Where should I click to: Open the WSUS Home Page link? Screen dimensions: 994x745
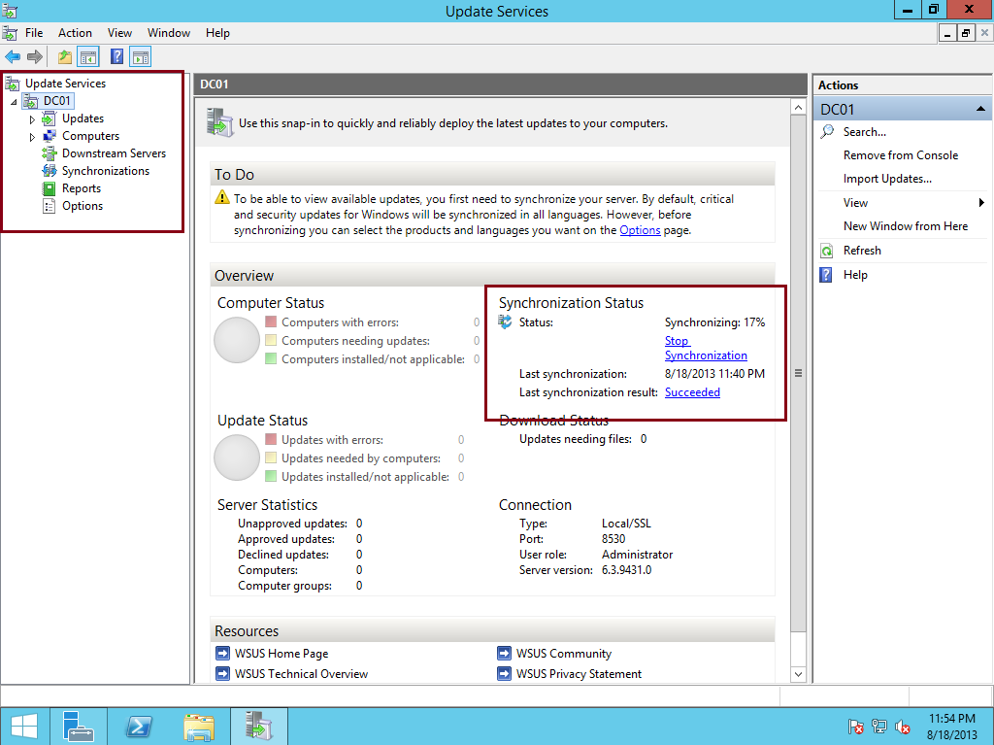pos(282,653)
